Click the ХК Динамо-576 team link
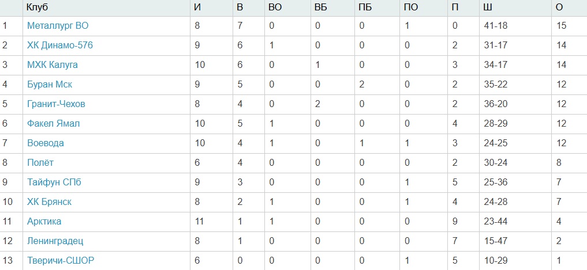587x270 pixels. coord(60,45)
